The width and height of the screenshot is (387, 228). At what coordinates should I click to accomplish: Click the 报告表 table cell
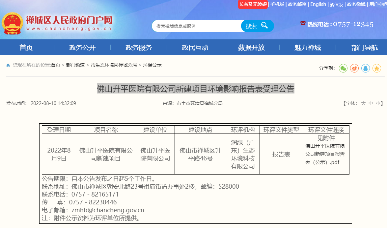(281, 154)
